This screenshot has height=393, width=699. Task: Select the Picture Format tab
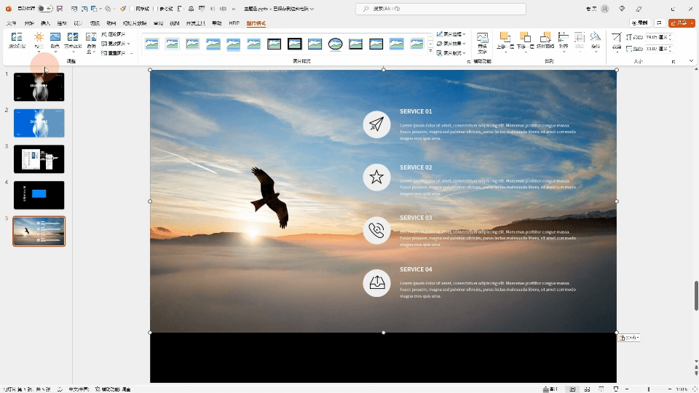(256, 23)
